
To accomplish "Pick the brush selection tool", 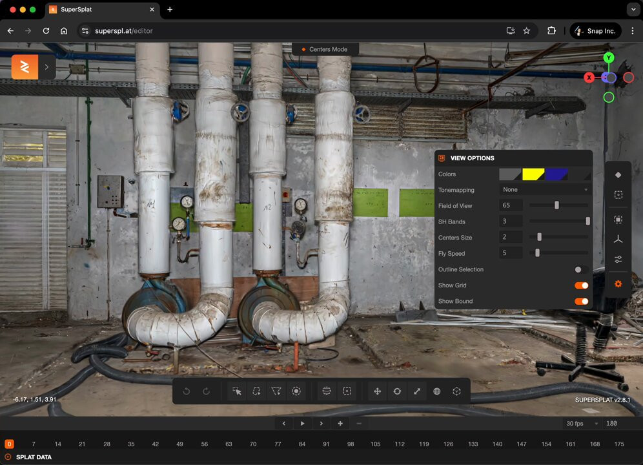I will (x=296, y=391).
